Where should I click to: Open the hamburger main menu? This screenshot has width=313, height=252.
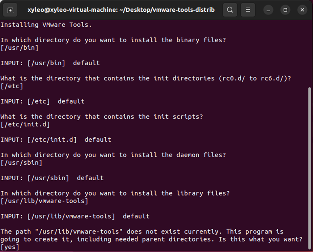[248, 10]
